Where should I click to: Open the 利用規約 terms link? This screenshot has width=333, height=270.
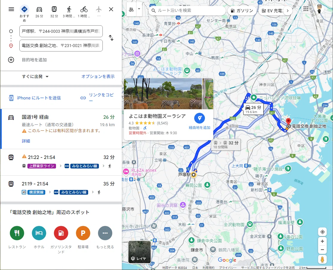[x=208, y=268]
